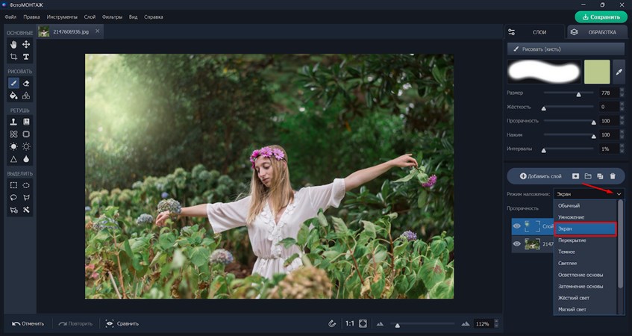Screen dimensions: 632x336
Task: Activate the Stamp retouch tool
Action: [13, 122]
